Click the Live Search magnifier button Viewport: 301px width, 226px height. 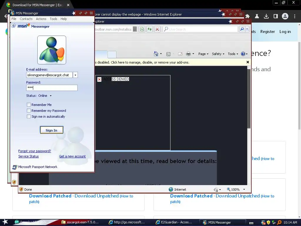coord(242,29)
